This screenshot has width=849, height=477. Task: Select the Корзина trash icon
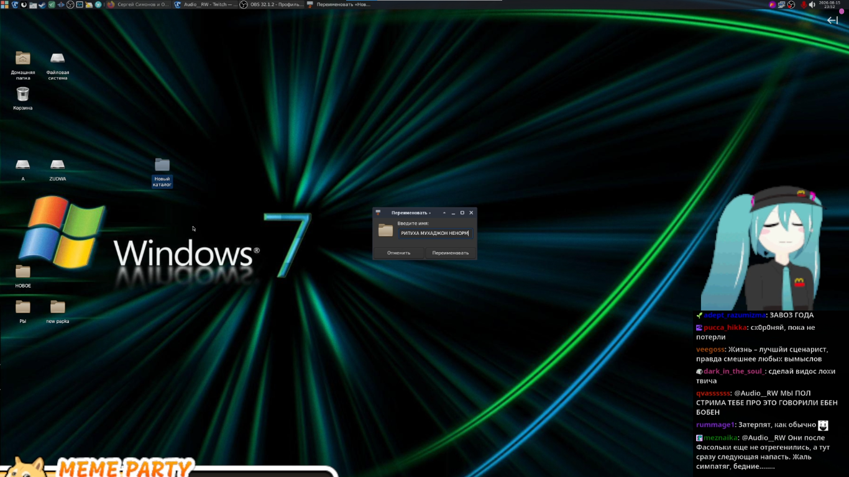[23, 98]
